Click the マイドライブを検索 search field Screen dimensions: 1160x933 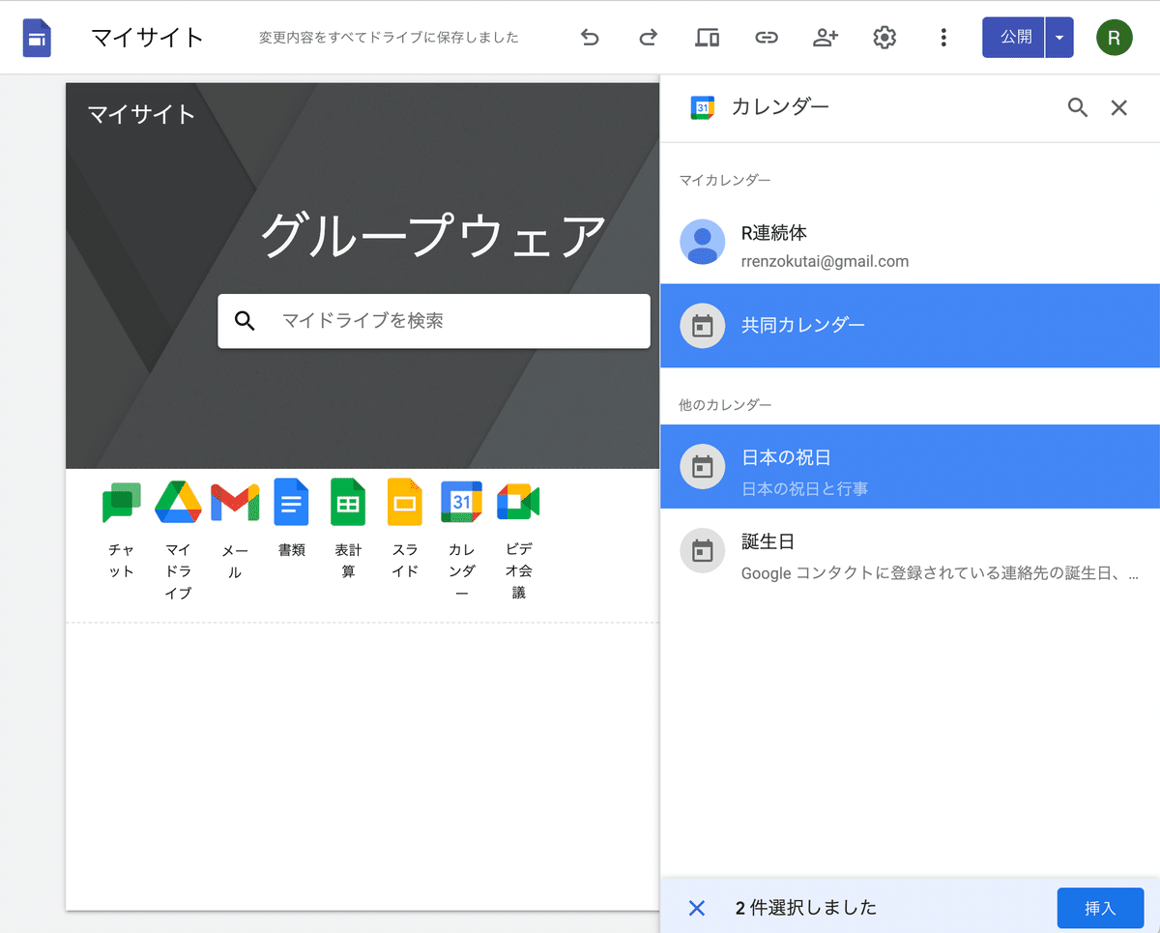click(x=434, y=321)
